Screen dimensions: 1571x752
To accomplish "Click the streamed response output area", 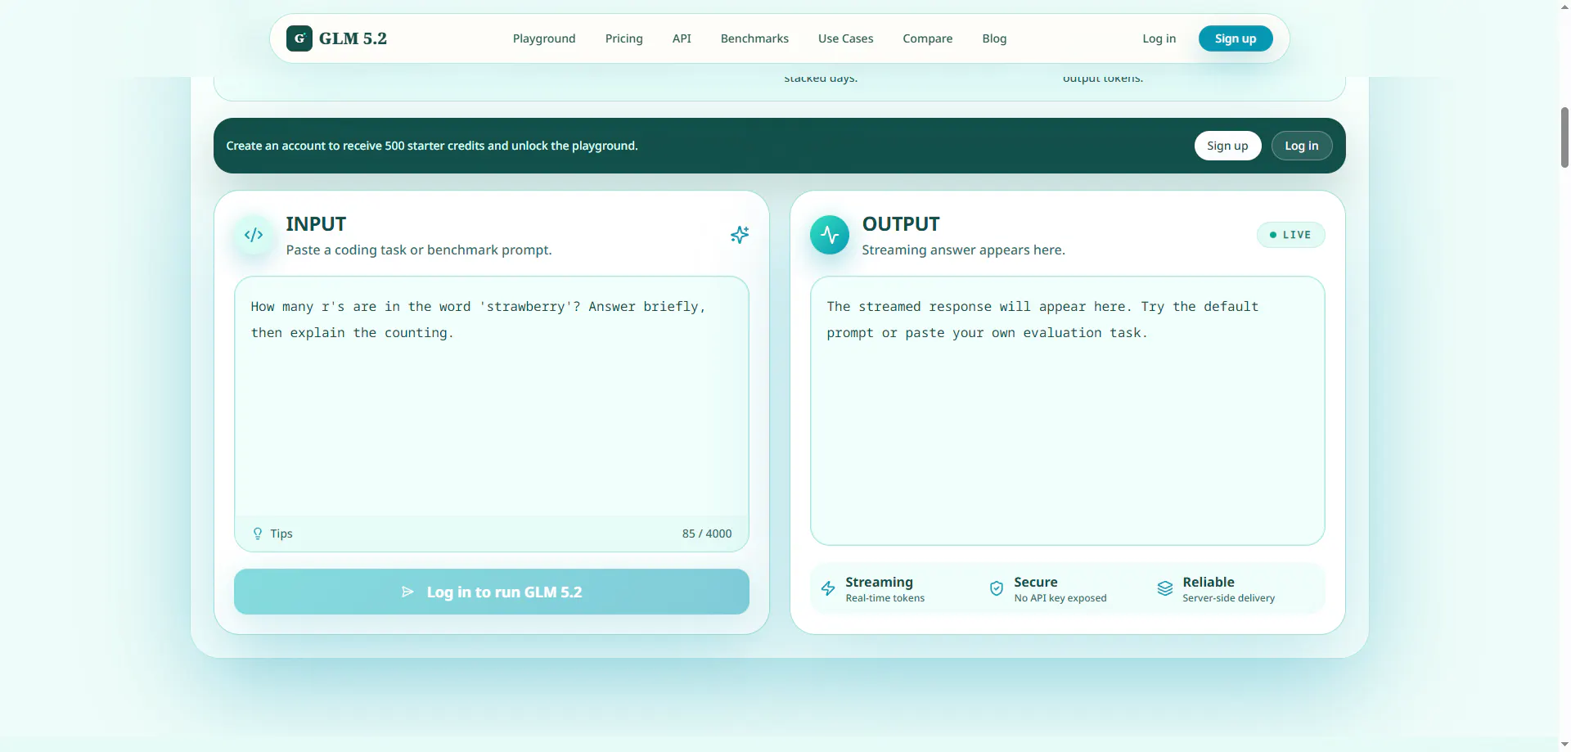I will point(1068,411).
